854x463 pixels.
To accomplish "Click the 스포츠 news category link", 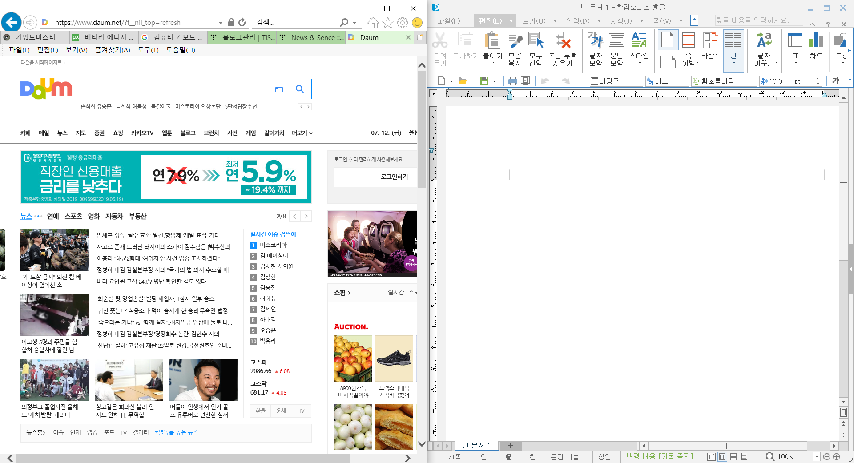I will 73,216.
